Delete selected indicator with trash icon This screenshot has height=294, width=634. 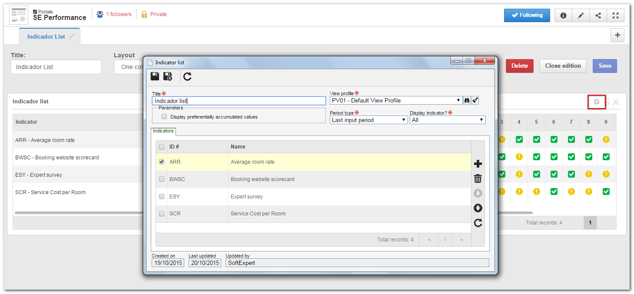(x=478, y=178)
